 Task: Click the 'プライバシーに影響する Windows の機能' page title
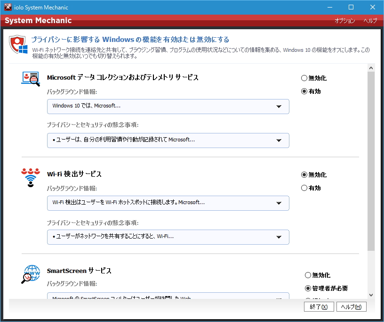point(130,40)
